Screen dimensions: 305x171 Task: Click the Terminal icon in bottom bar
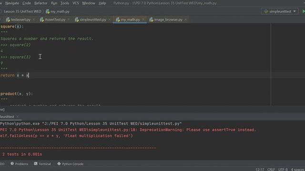click(36, 163)
